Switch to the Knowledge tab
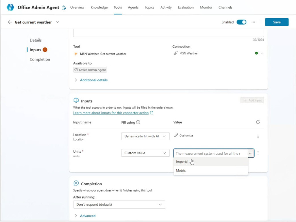 pos(99,7)
